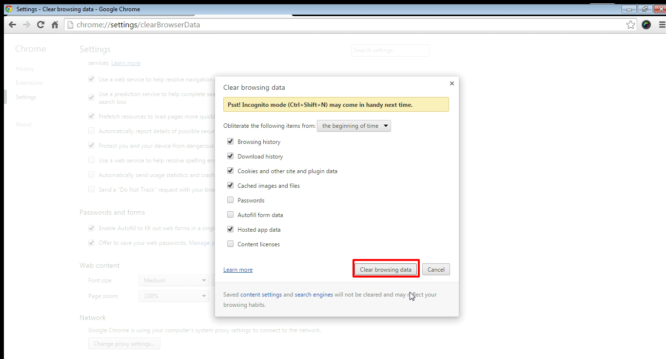Toggle 'Do Not Track' request checkbox
Image resolution: width=666 pixels, height=359 pixels.
click(91, 189)
